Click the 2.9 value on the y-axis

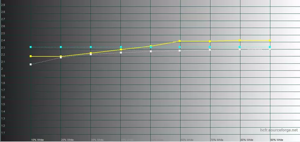tap(3, 5)
